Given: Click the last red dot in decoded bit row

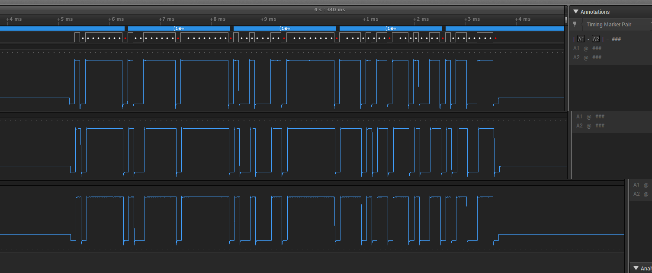Looking at the screenshot, I should click(x=495, y=38).
